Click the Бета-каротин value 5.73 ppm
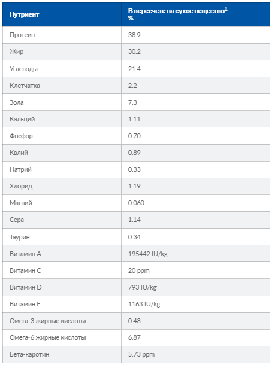Screen dimensions: 275x368 pyautogui.click(x=141, y=354)
